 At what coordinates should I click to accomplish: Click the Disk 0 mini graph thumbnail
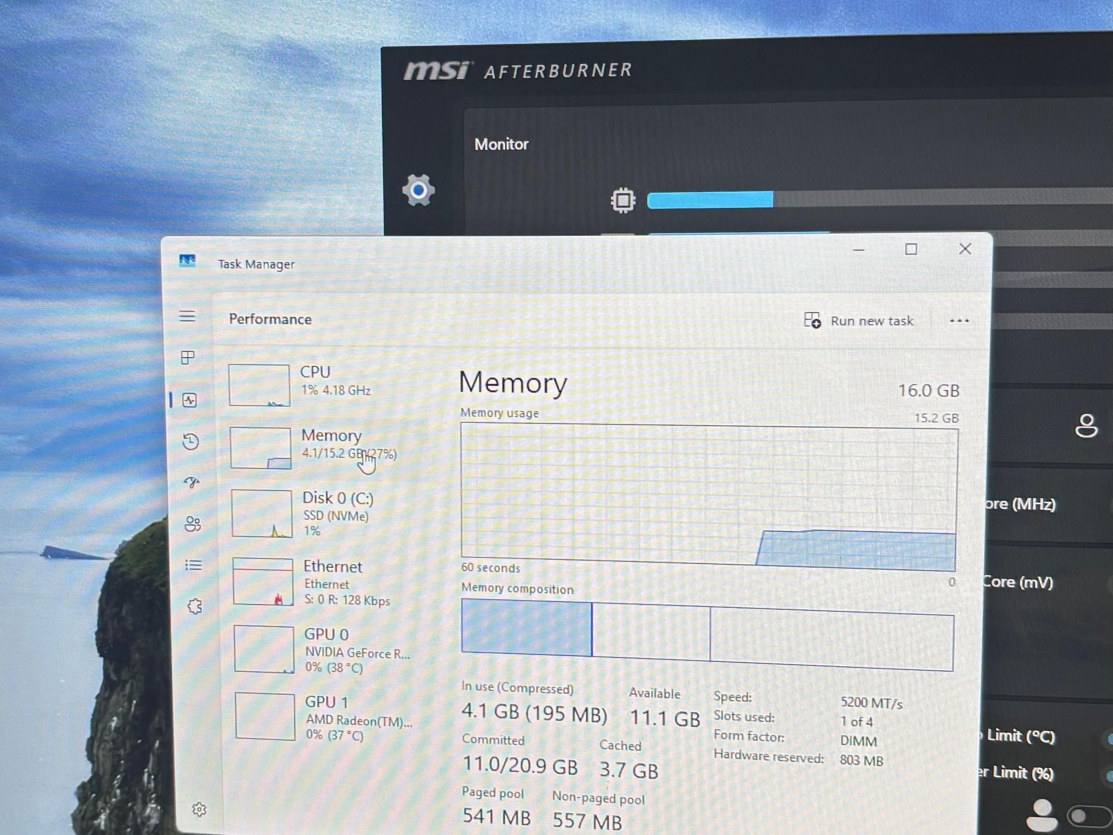coord(262,514)
